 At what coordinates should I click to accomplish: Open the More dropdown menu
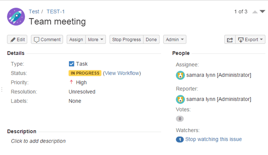click(x=96, y=40)
